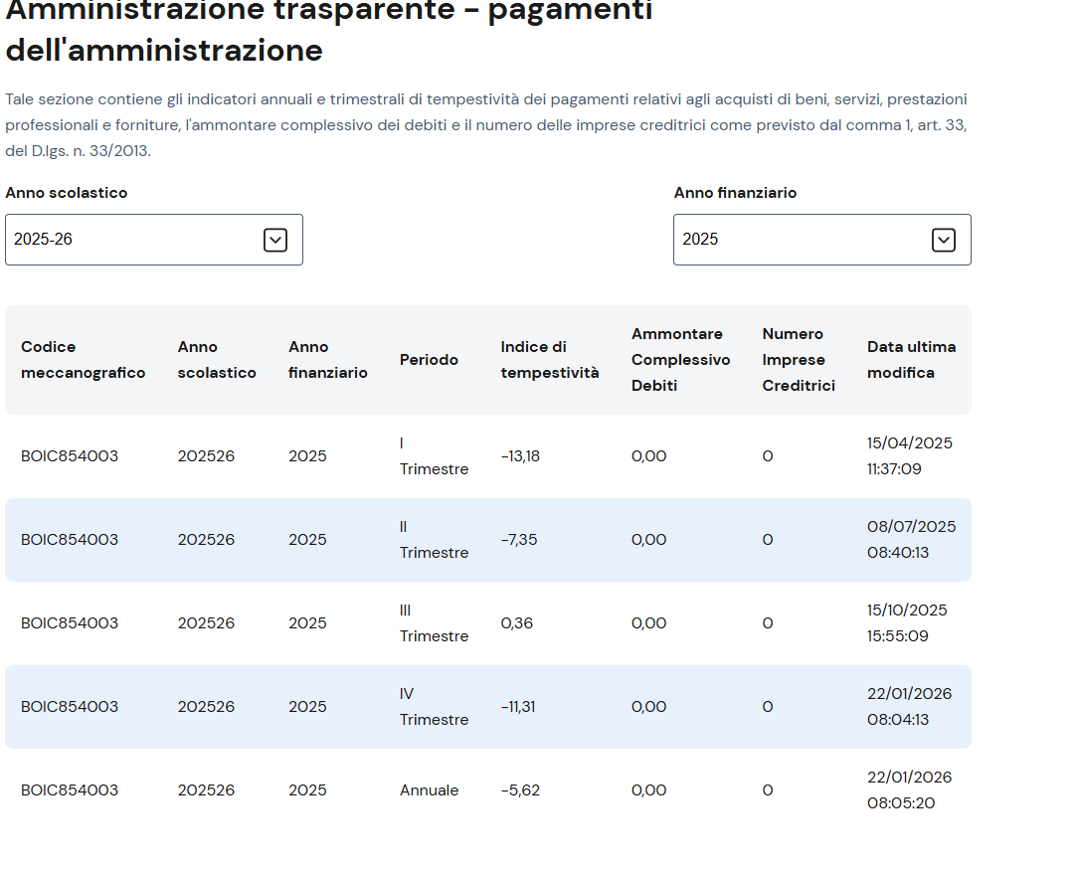Select the Numero Imprese Creditrici header
The height and width of the screenshot is (874, 1080).
799,360
